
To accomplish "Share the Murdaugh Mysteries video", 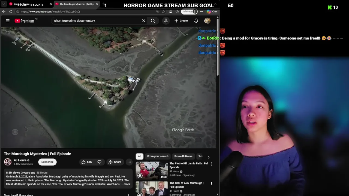I will pos(115,162).
